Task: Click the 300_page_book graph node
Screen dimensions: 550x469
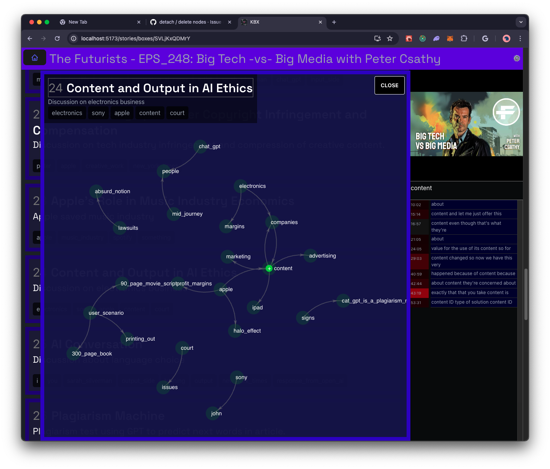Action: pos(74,354)
